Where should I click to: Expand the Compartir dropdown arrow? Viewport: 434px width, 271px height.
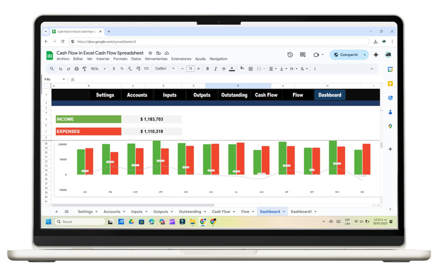[x=365, y=55]
